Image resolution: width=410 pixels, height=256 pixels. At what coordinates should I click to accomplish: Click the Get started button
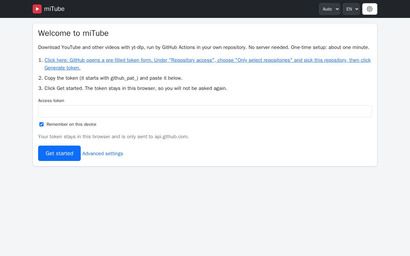59,153
